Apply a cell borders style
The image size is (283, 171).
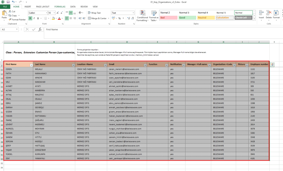pyautogui.click(x=46, y=18)
